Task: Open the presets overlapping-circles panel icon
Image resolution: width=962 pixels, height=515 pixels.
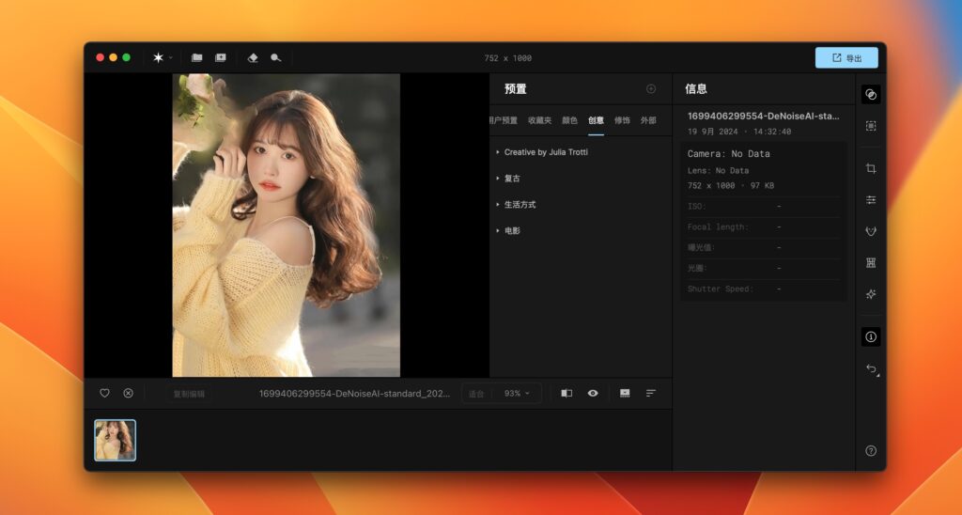Action: click(871, 94)
